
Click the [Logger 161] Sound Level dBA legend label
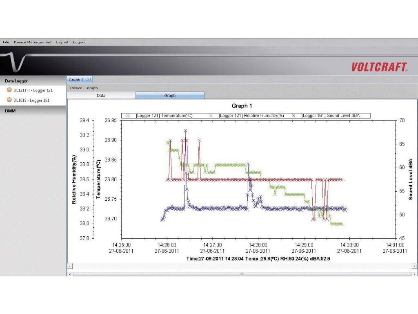[331, 116]
